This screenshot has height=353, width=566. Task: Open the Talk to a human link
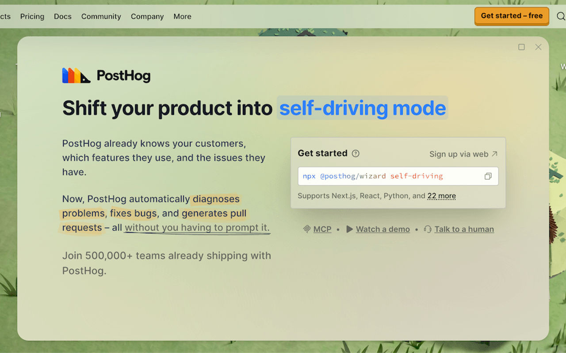point(464,229)
